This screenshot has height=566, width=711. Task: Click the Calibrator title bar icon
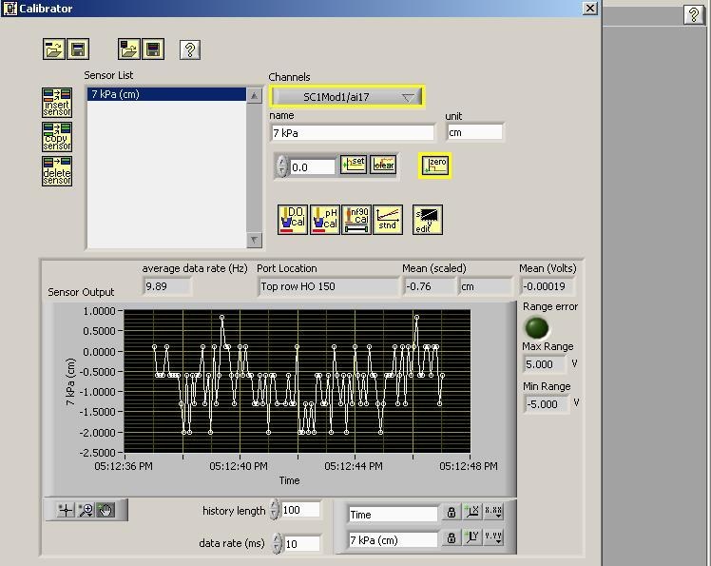tap(10, 9)
